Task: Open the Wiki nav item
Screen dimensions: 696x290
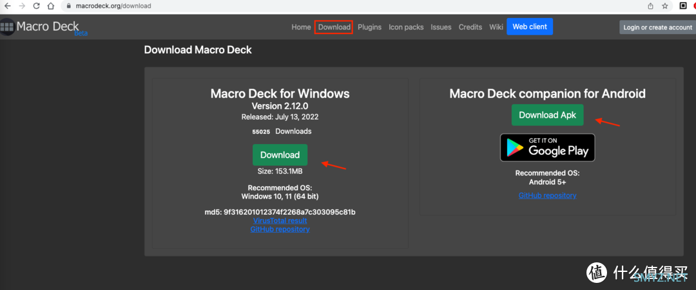Action: click(x=496, y=27)
